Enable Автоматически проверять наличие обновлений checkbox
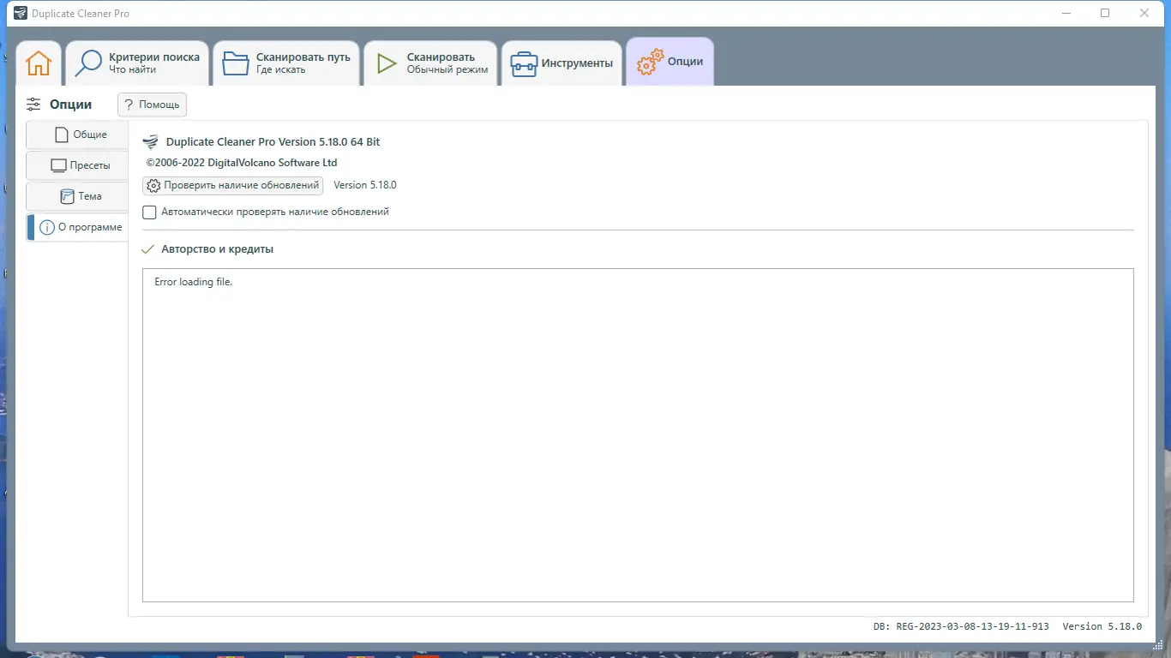Viewport: 1171px width, 658px height. click(149, 212)
